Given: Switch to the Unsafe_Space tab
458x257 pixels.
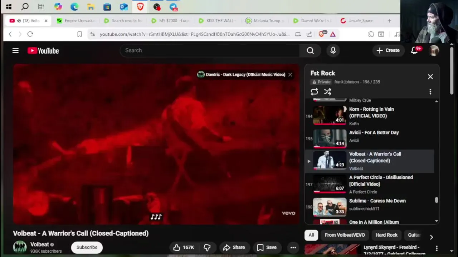Looking at the screenshot, I should (359, 21).
